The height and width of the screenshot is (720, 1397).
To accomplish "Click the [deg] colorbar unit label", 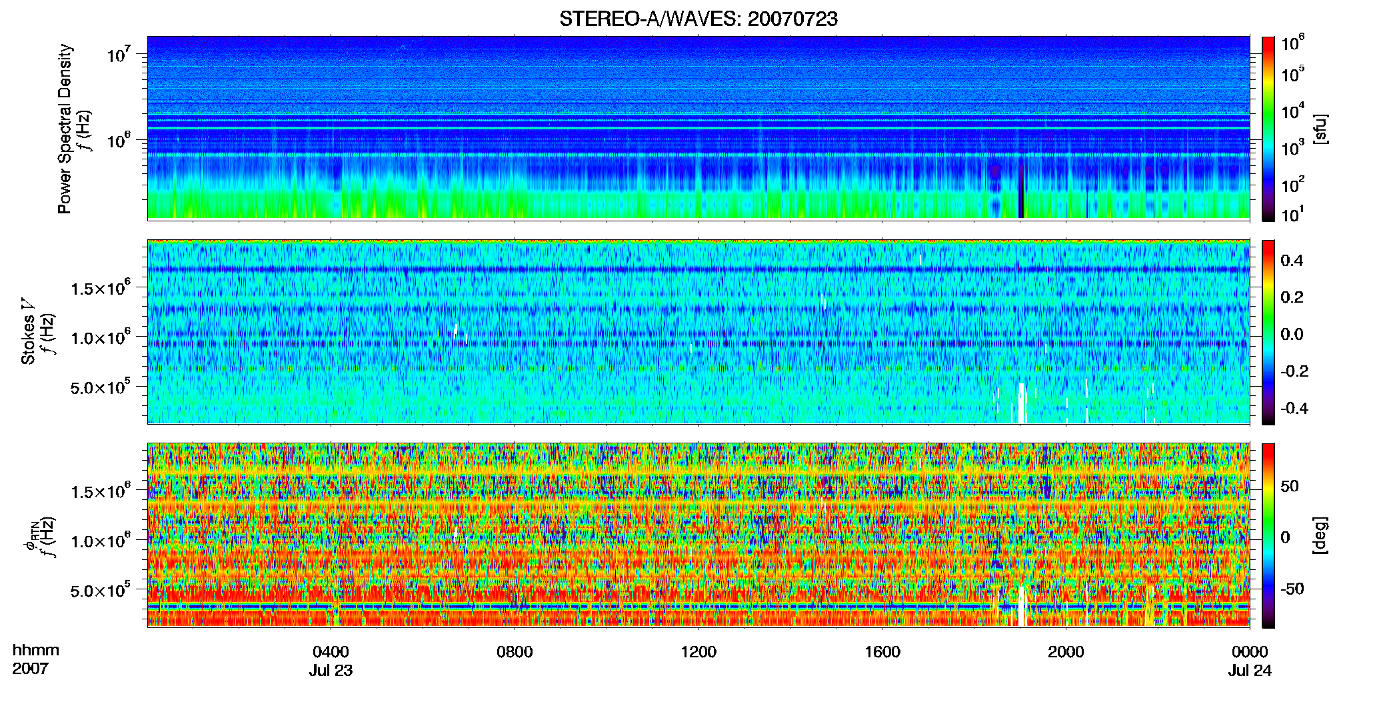I will (x=1321, y=535).
